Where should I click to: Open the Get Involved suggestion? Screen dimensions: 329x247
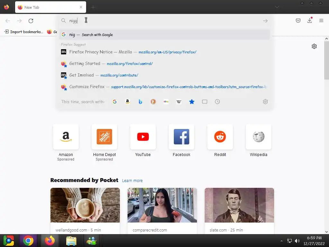point(164,75)
